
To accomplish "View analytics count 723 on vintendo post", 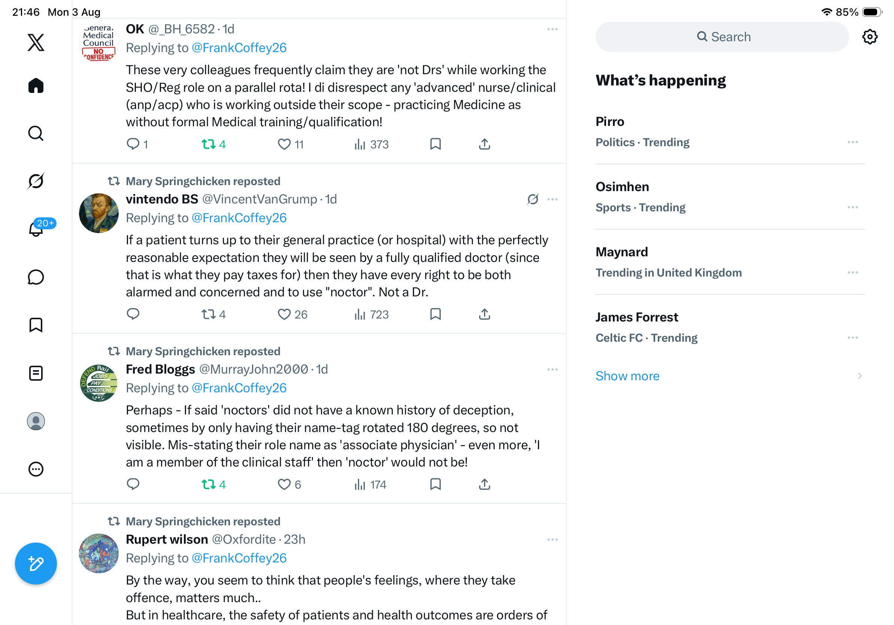I will [x=371, y=314].
